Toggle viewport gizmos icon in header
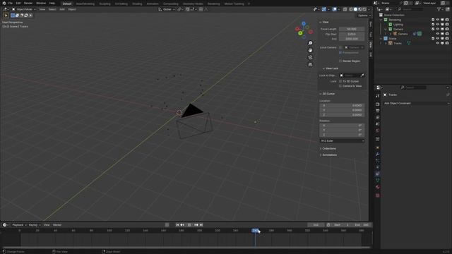This screenshot has height=254, width=452. coord(324,9)
